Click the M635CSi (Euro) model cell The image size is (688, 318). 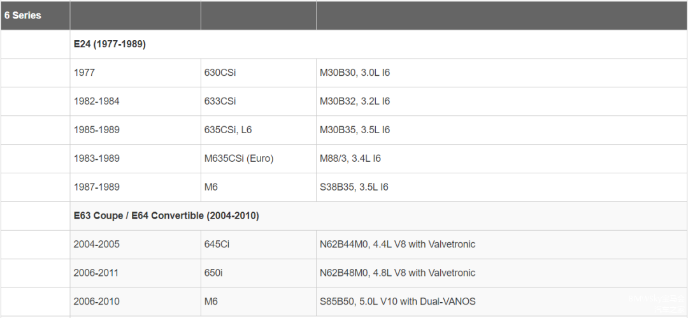click(x=238, y=159)
